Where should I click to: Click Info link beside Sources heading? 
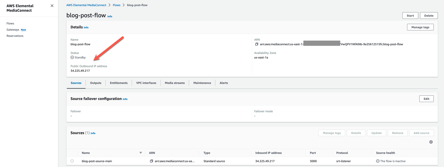point(93,133)
